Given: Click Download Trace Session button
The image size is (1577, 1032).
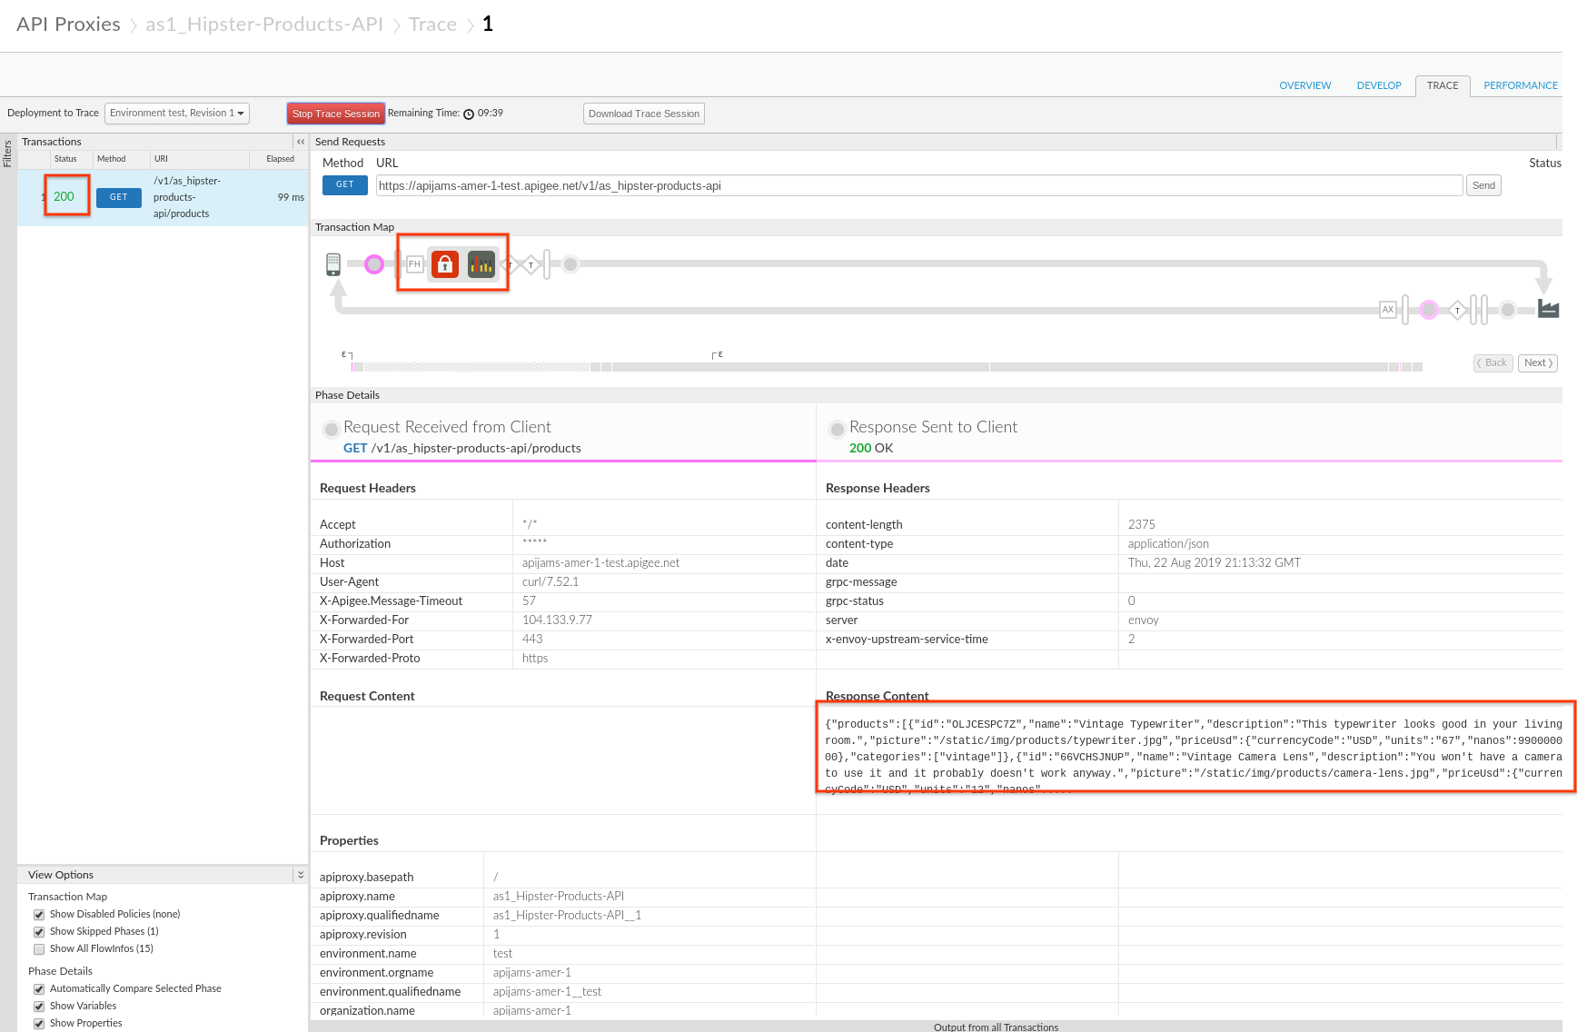Looking at the screenshot, I should [644, 114].
